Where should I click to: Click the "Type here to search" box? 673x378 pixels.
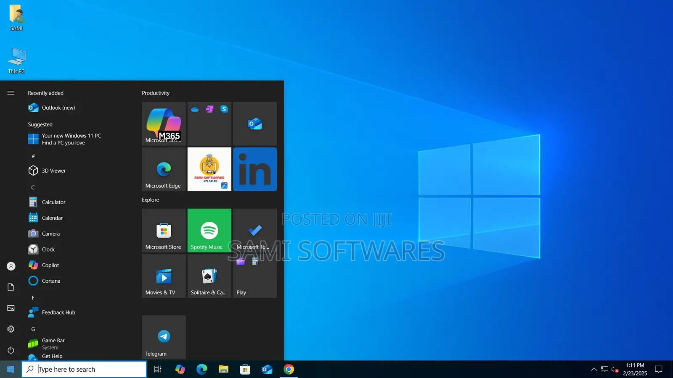point(84,369)
